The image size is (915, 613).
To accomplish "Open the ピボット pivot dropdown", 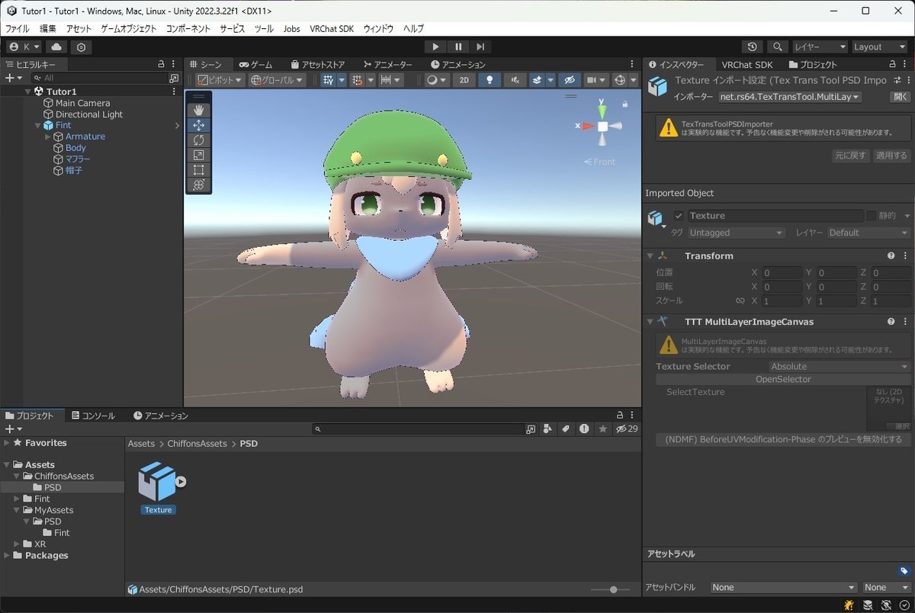I will point(220,80).
